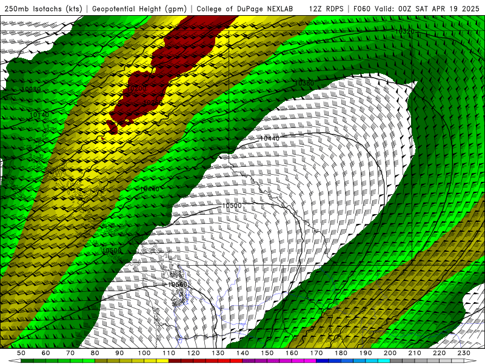Click the 10560 height contour label
This screenshot has height=364, width=485.
pyautogui.click(x=178, y=284)
